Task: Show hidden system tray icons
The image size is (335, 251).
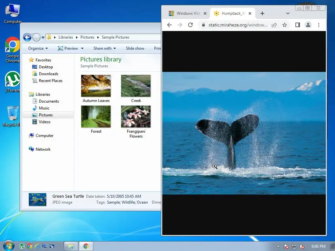Action: point(278,246)
